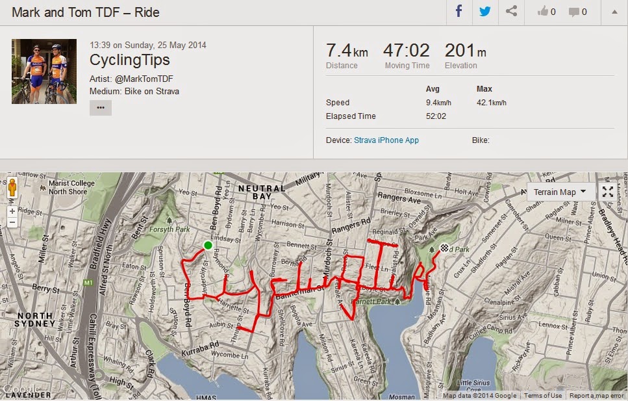Click the green start marker on route
This screenshot has height=401, width=628.
click(207, 245)
